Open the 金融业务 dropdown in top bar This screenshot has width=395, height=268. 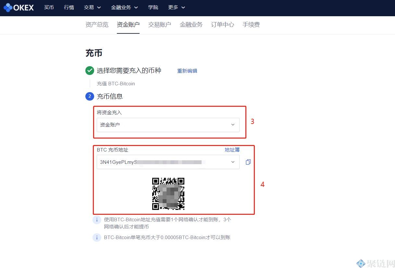coord(124,7)
